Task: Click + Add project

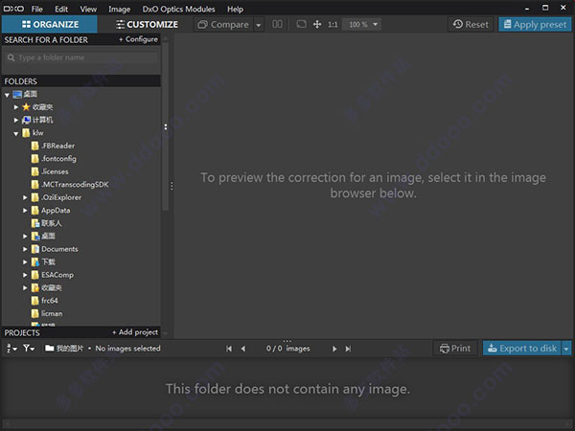Action: coord(135,332)
